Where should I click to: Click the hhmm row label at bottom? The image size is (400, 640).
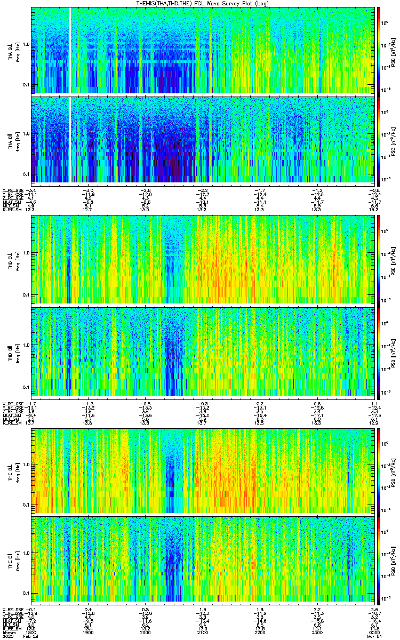point(8,633)
